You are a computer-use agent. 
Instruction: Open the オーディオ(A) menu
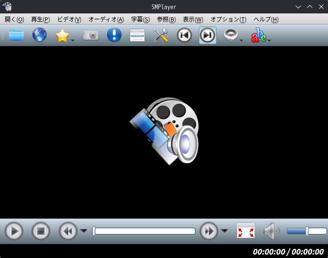coord(106,20)
